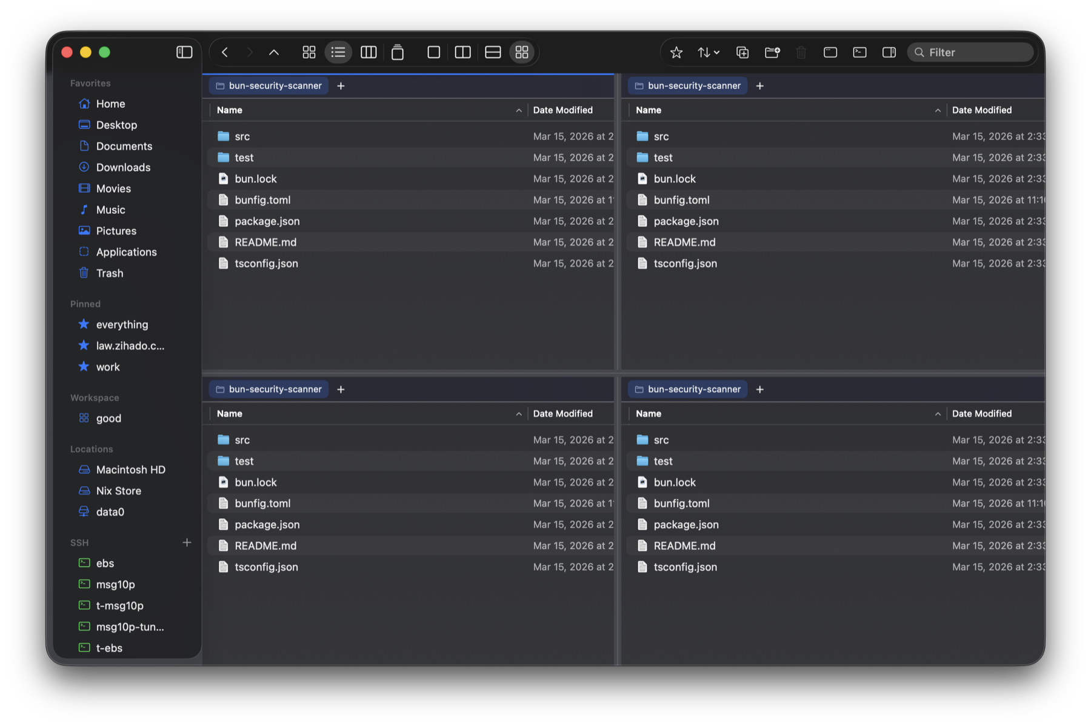1091x726 pixels.
Task: Sort by Name in bottom-right pane
Action: (787, 413)
